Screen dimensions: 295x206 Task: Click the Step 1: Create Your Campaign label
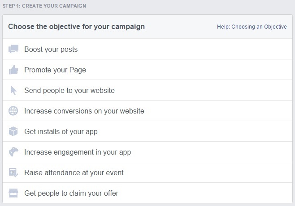pyautogui.click(x=44, y=6)
